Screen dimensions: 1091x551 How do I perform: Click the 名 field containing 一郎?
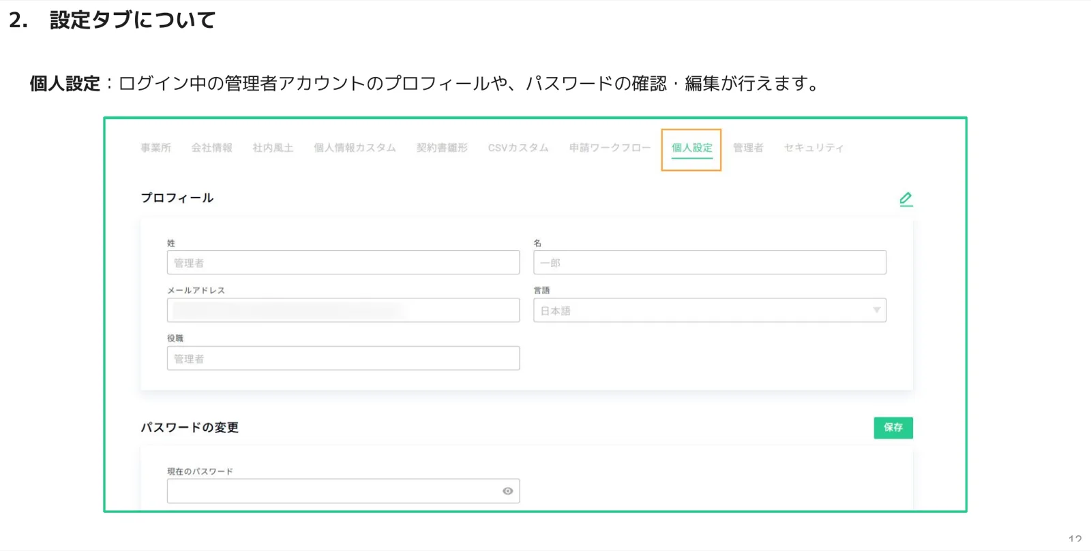coord(709,262)
